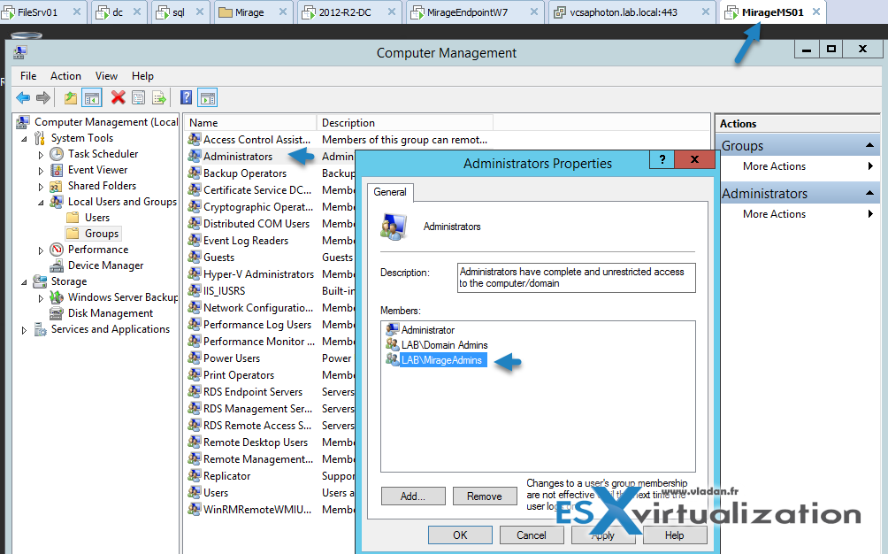Open the Help menu

click(x=142, y=76)
